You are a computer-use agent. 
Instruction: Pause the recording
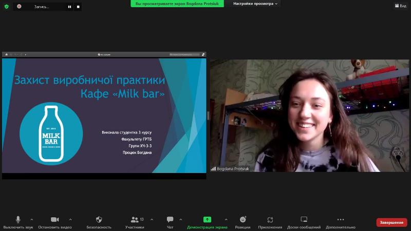click(69, 7)
